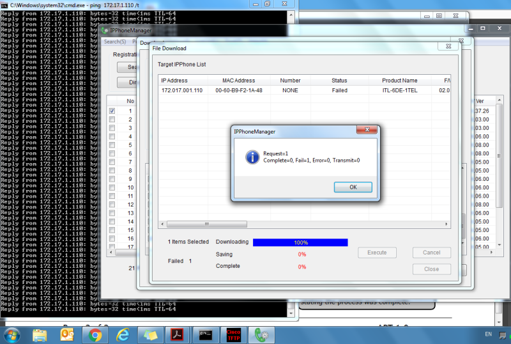Click the Close button in File Download
Image resolution: width=511 pixels, height=344 pixels.
click(x=432, y=269)
